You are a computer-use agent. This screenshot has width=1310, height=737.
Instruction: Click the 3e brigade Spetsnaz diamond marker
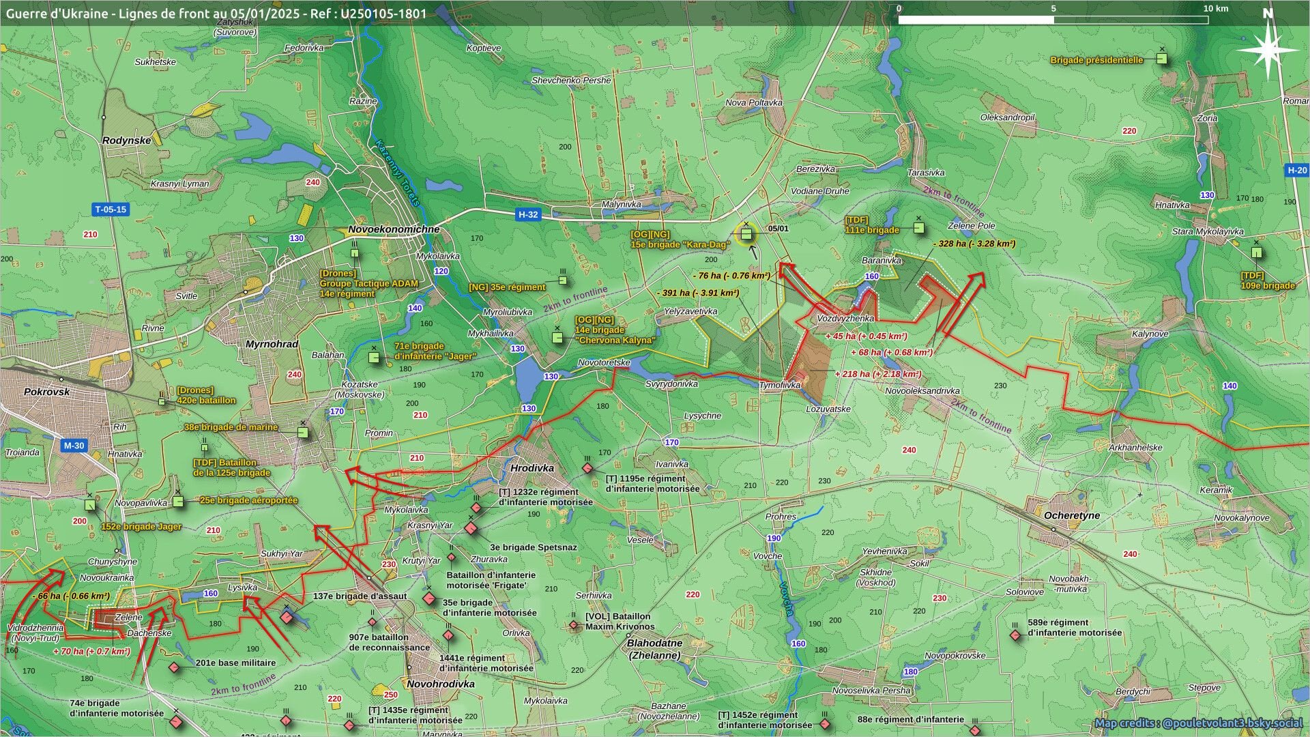click(470, 528)
